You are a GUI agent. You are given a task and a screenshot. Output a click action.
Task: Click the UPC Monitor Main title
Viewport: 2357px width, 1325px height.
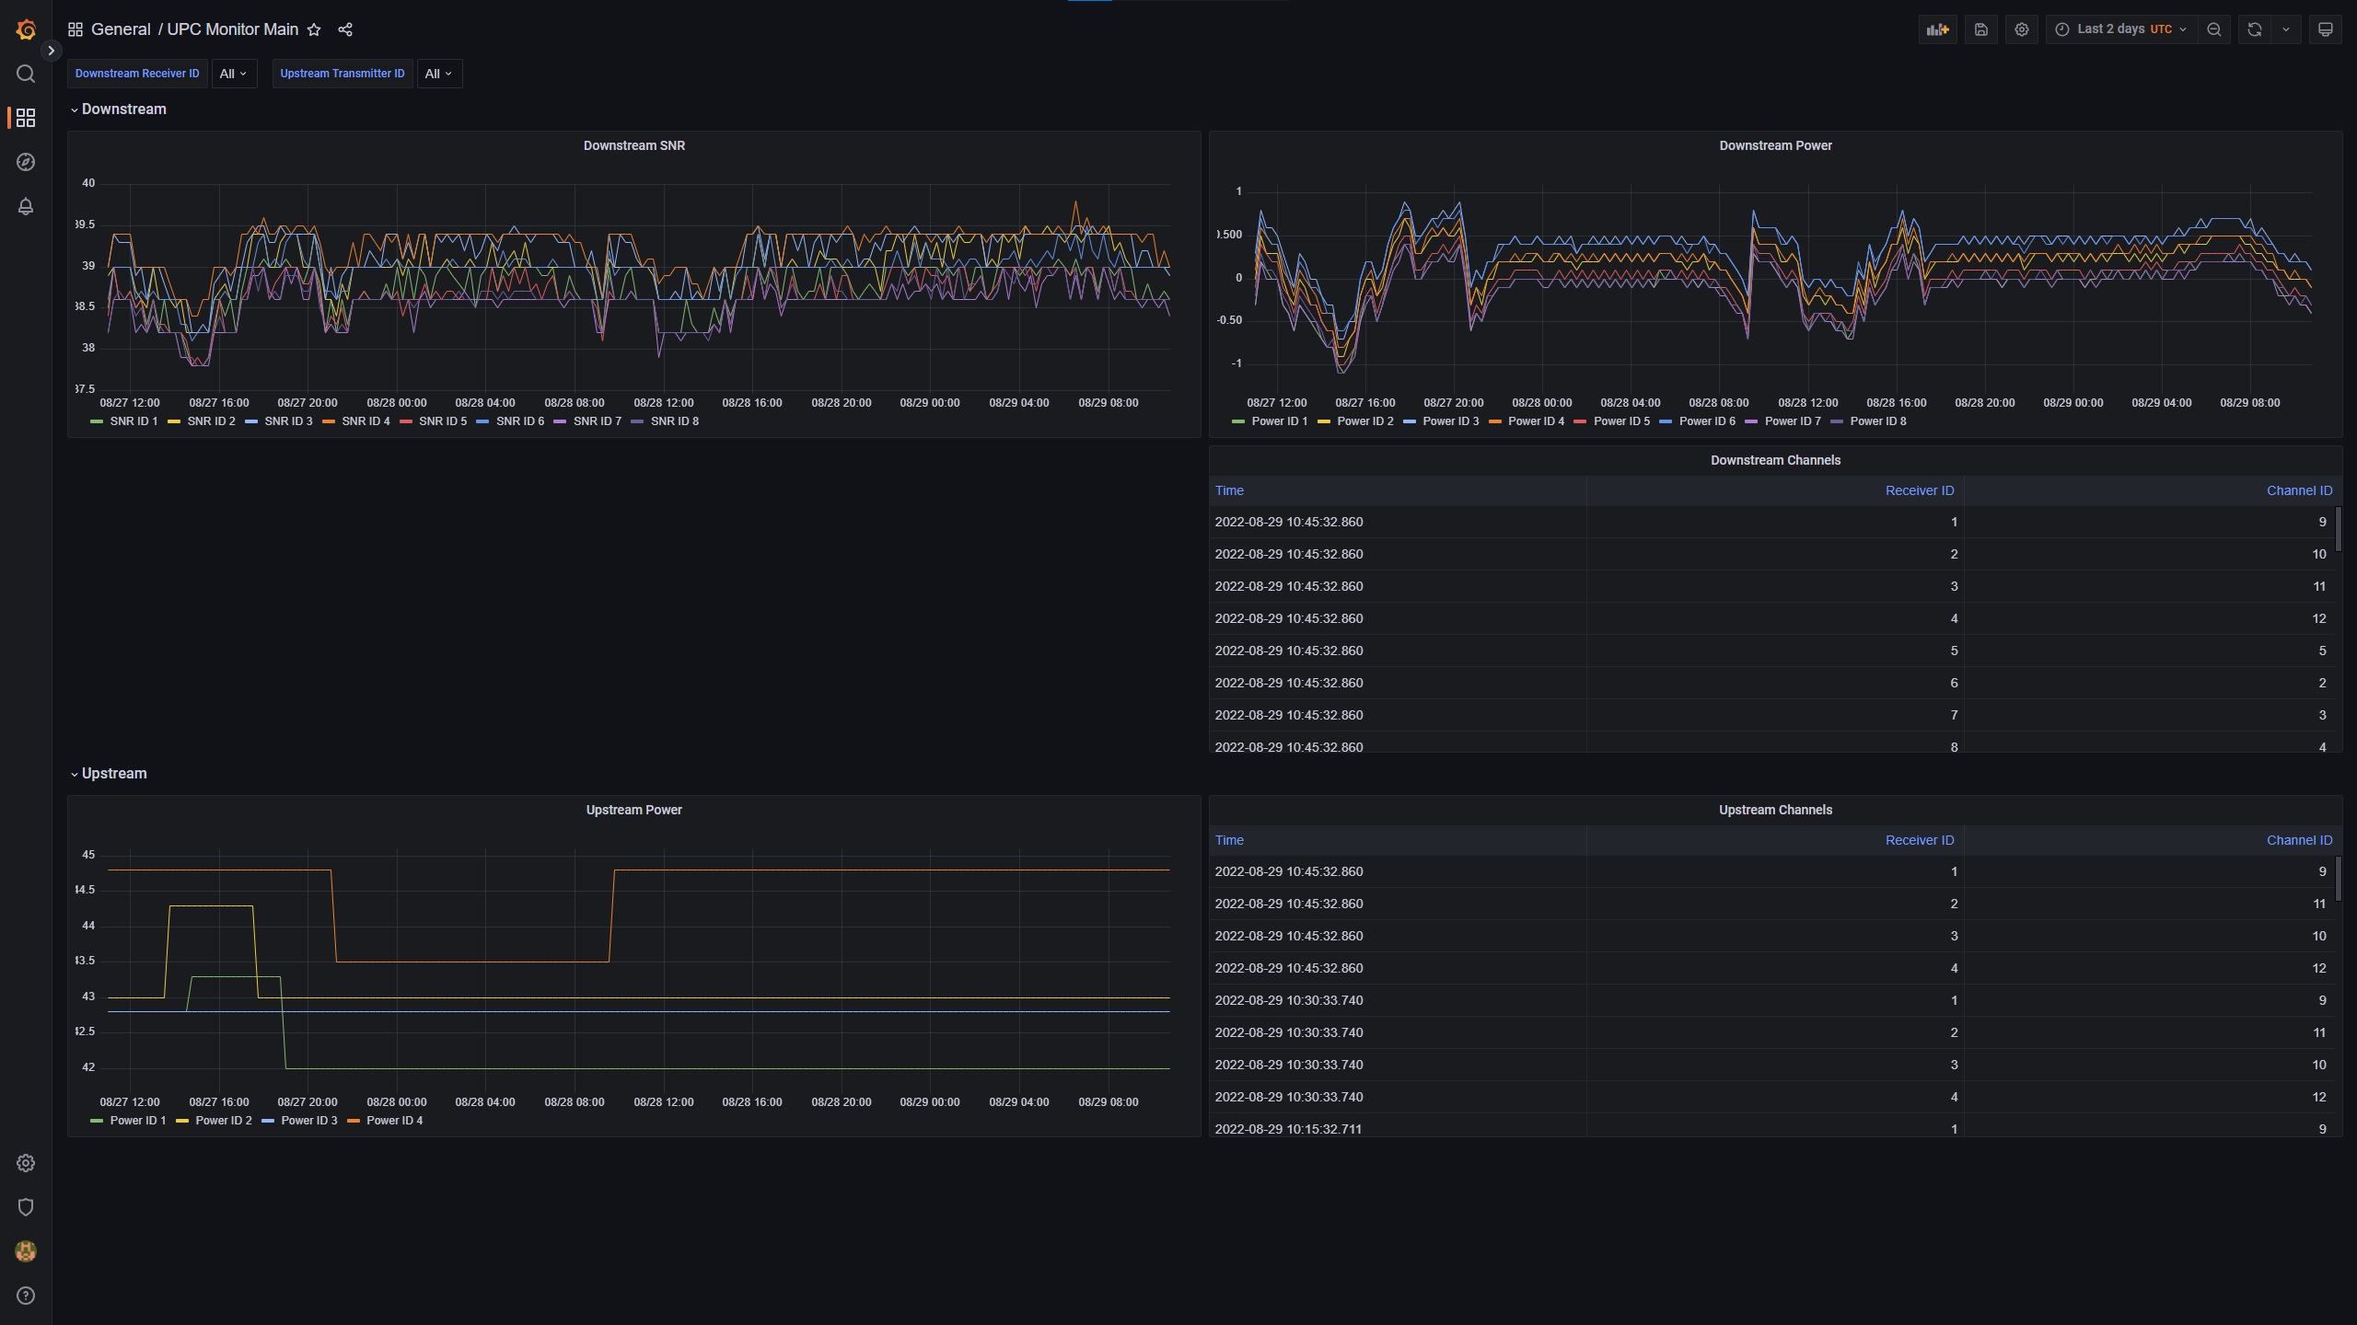[233, 29]
